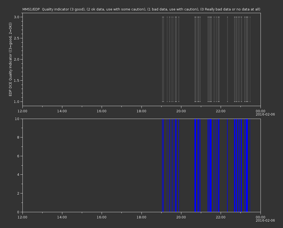The image size is (283, 228).
Task: Select the 8 tick label on lower plot
Action: [x=18, y=137]
